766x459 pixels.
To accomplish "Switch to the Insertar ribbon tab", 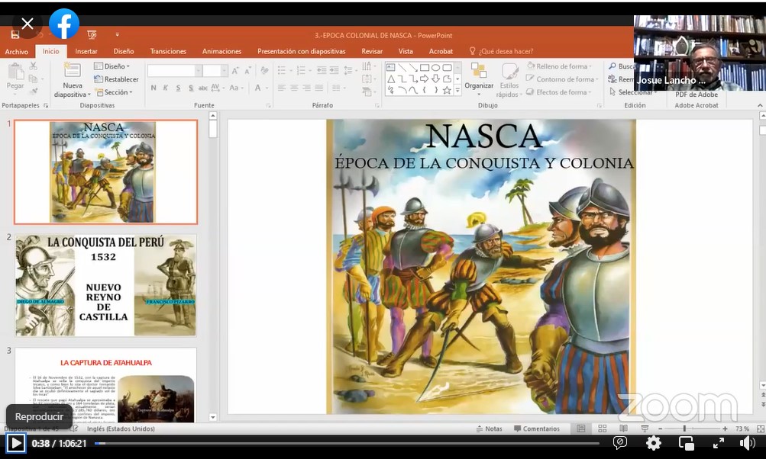I will (86, 51).
